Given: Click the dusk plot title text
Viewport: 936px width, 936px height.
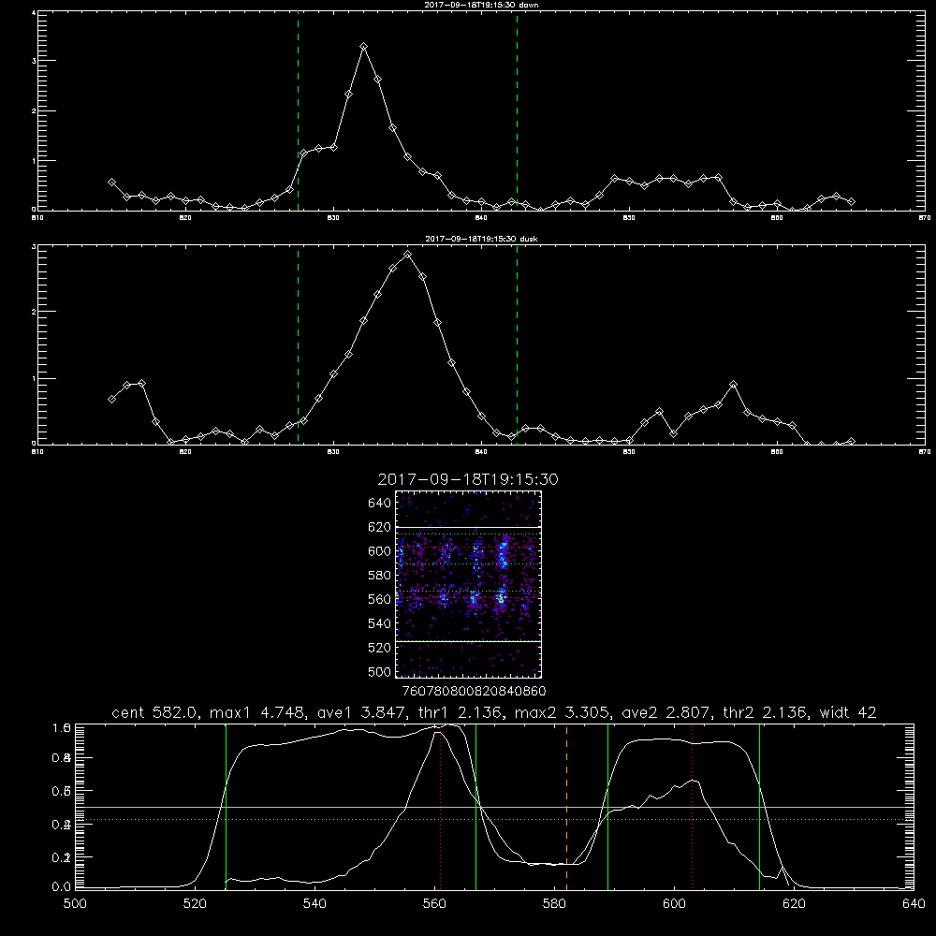Looking at the screenshot, I should 481,239.
